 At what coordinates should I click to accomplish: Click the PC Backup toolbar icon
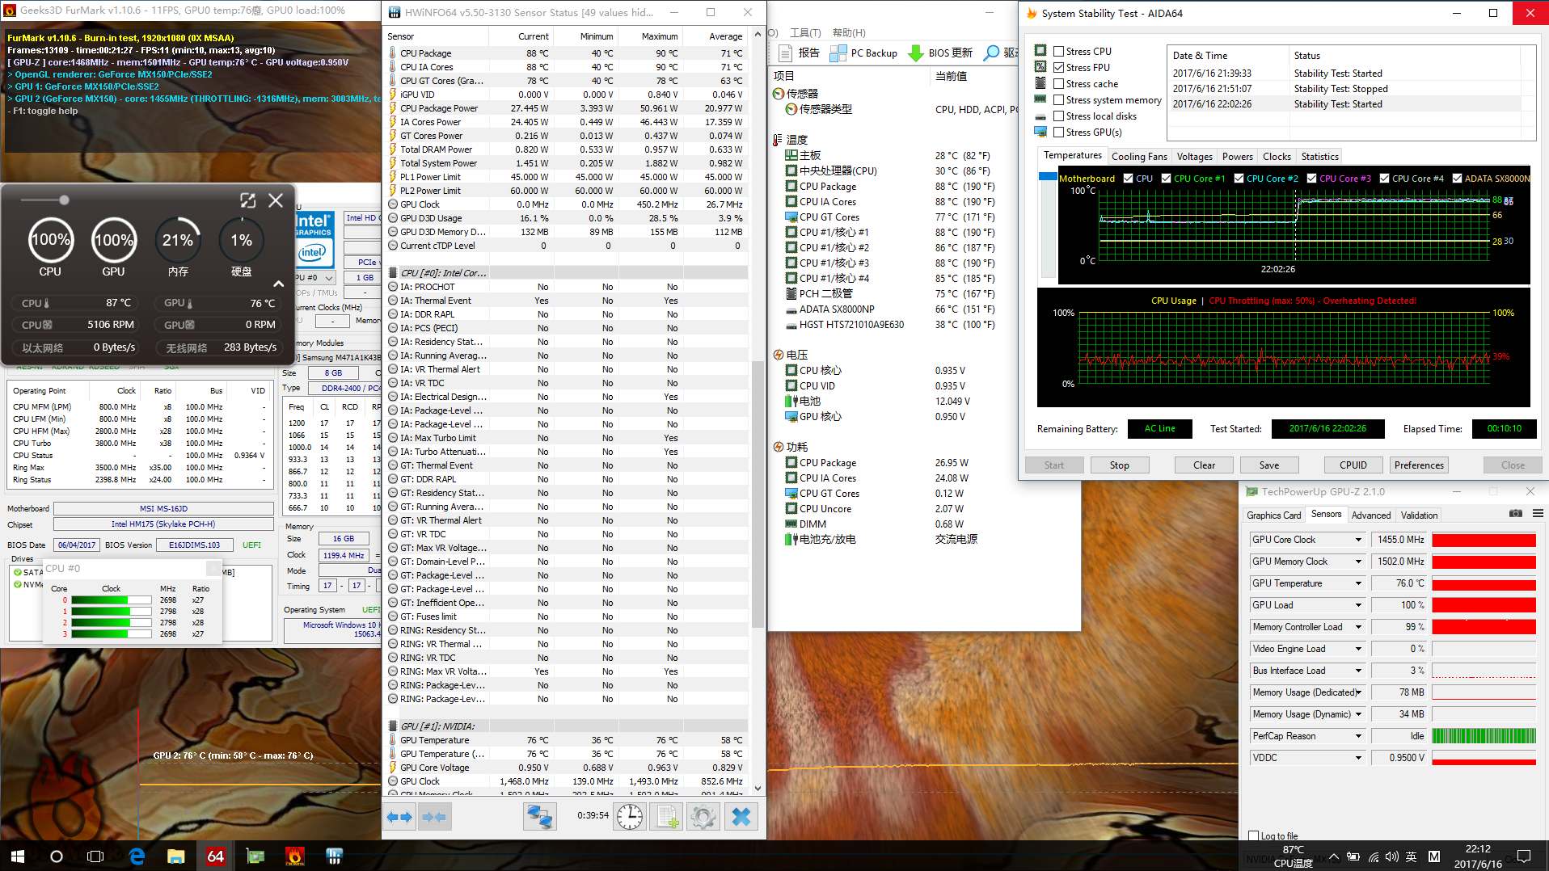click(x=863, y=53)
